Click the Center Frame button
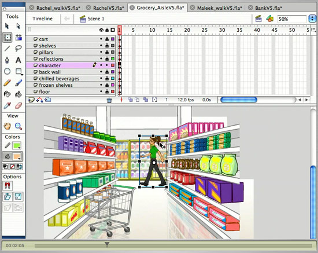This screenshot has height=253, width=318. pos(121,100)
